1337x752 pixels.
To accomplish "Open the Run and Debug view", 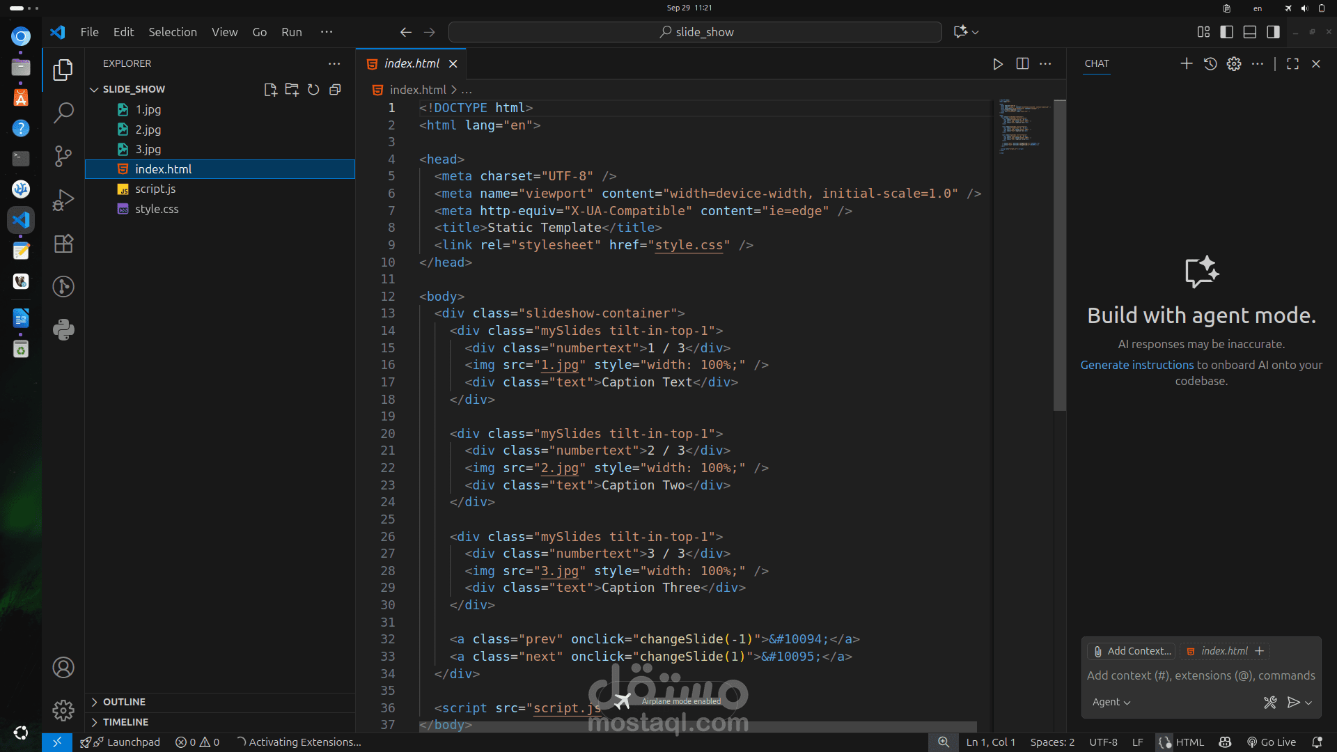I will pyautogui.click(x=63, y=200).
